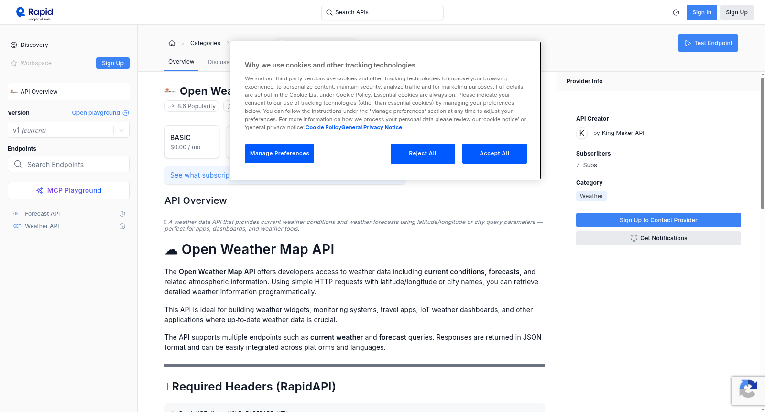Click Manage Preferences in cookie dialog
The width and height of the screenshot is (765, 412).
pyautogui.click(x=280, y=154)
